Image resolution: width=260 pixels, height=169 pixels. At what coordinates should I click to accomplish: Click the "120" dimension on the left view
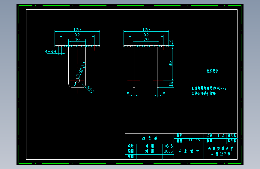pyautogui.click(x=77, y=29)
